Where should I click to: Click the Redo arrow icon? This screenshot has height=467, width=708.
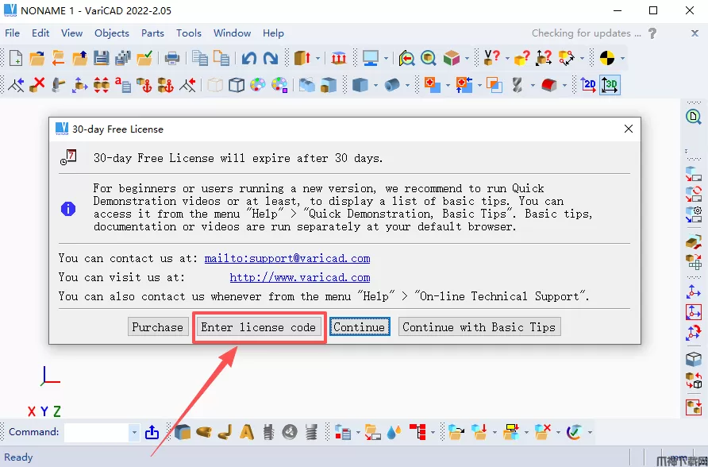coord(270,58)
